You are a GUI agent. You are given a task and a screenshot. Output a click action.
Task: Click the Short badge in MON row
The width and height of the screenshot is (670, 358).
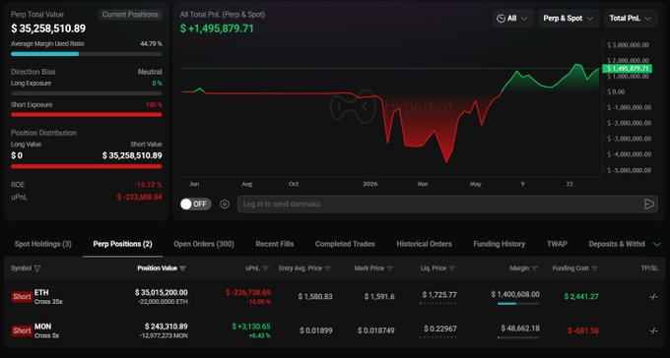point(22,330)
